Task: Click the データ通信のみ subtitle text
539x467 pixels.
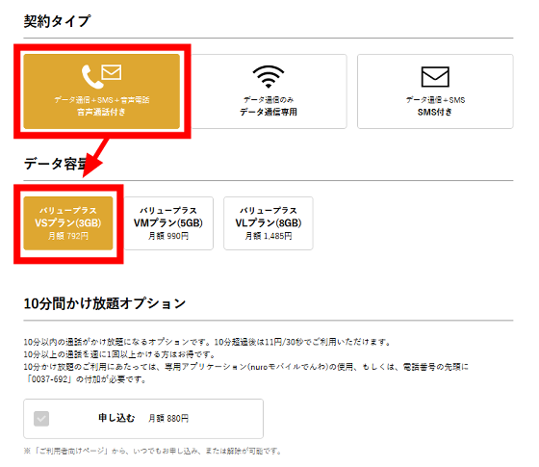Action: (269, 100)
